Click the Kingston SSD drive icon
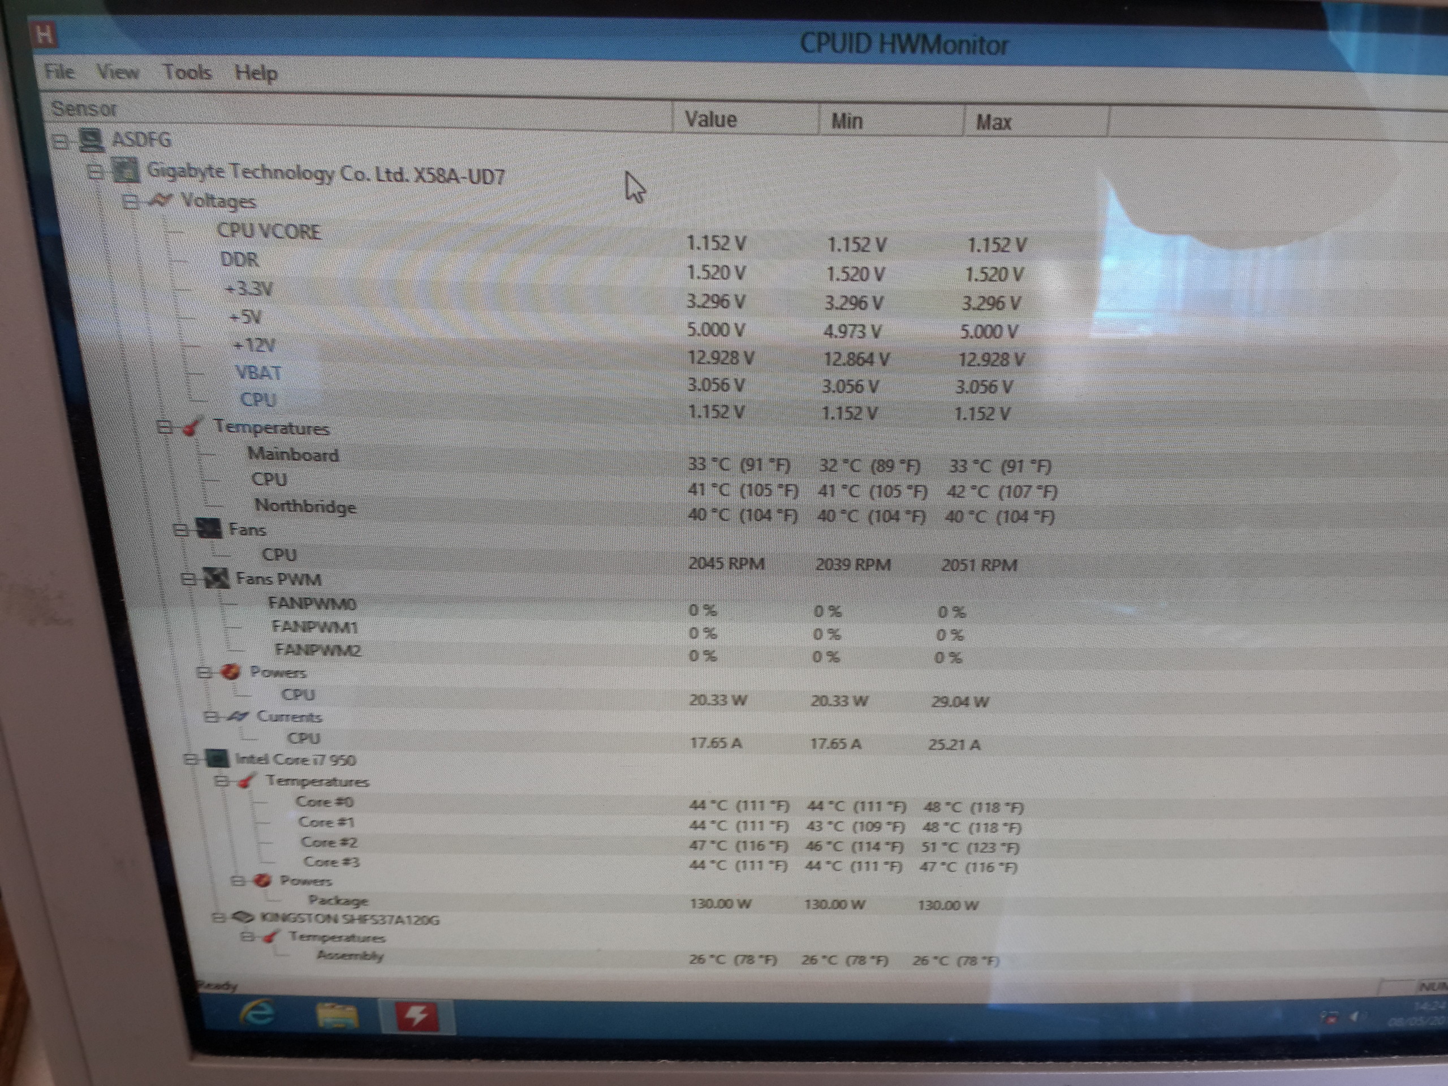 243,918
